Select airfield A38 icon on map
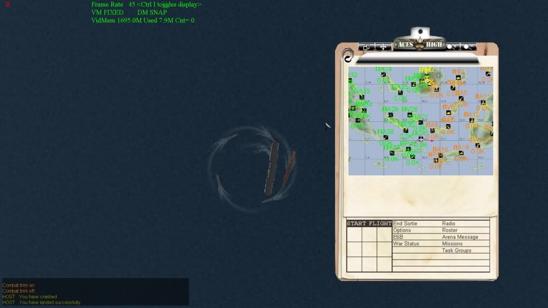Image resolution: width=548 pixels, height=308 pixels. [386, 137]
